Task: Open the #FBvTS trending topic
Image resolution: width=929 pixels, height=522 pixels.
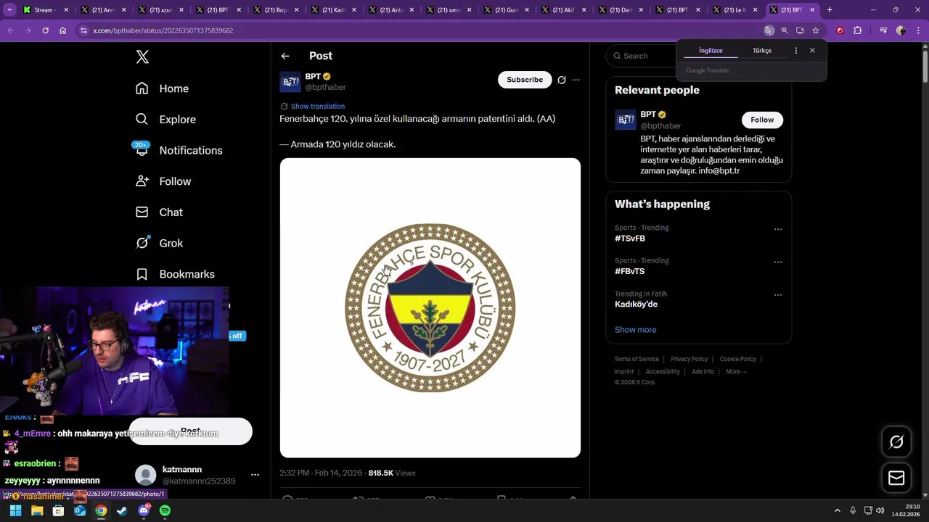Action: tap(630, 271)
